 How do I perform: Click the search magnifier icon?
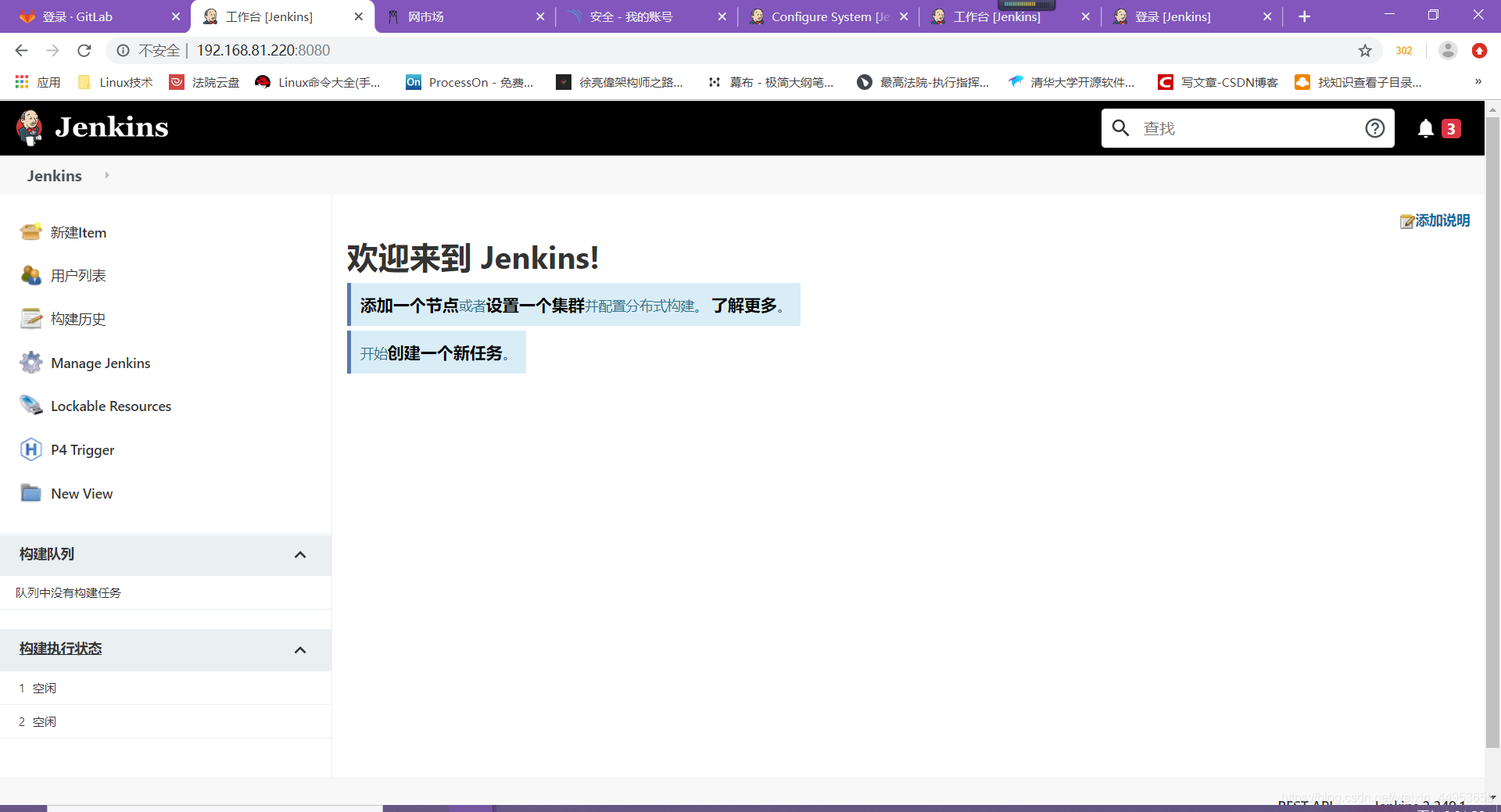coord(1121,128)
